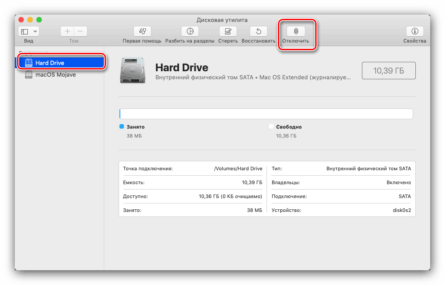Click the First Aid (Первая помощь) stethoscope icon
This screenshot has width=445, height=285.
[142, 31]
